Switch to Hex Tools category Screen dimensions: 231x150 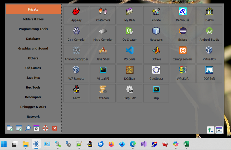coord(33,87)
